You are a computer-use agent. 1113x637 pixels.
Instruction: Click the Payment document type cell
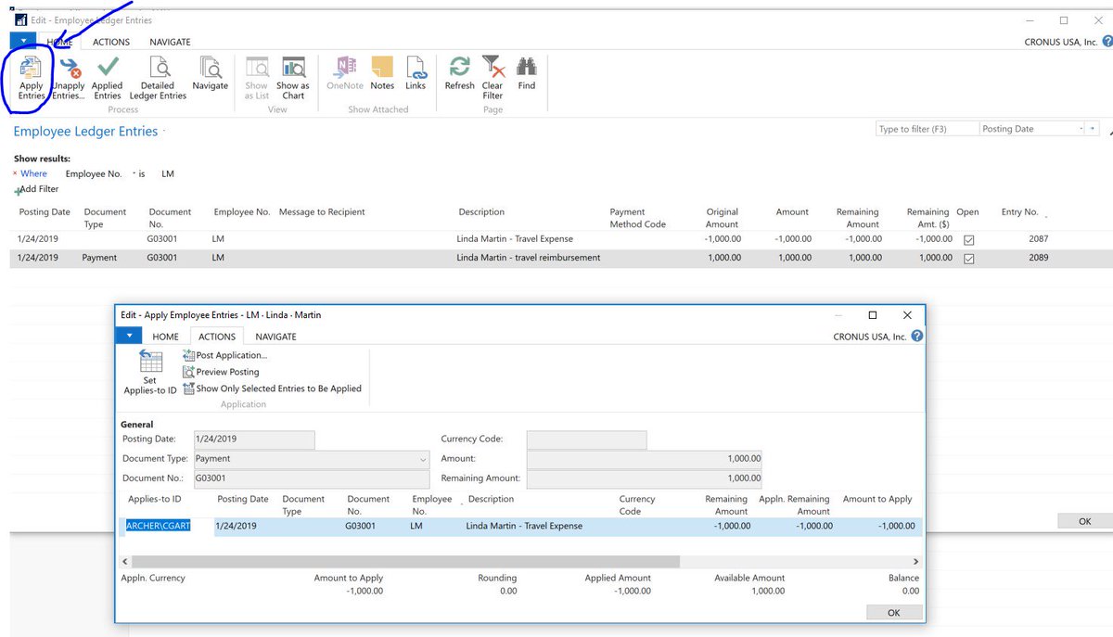pyautogui.click(x=99, y=258)
